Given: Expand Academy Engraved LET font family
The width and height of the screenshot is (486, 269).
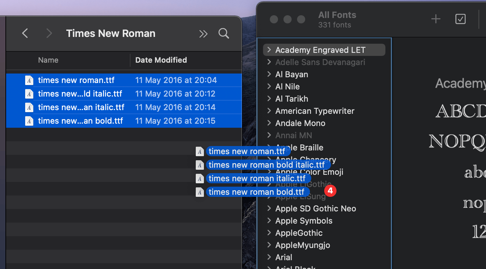Looking at the screenshot, I should point(269,50).
